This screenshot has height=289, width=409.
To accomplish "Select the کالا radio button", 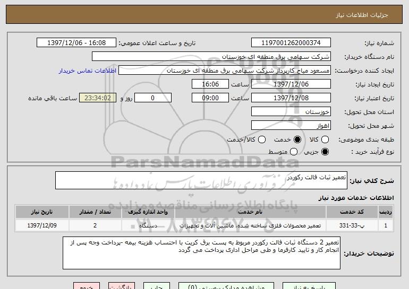I will pos(326,139).
